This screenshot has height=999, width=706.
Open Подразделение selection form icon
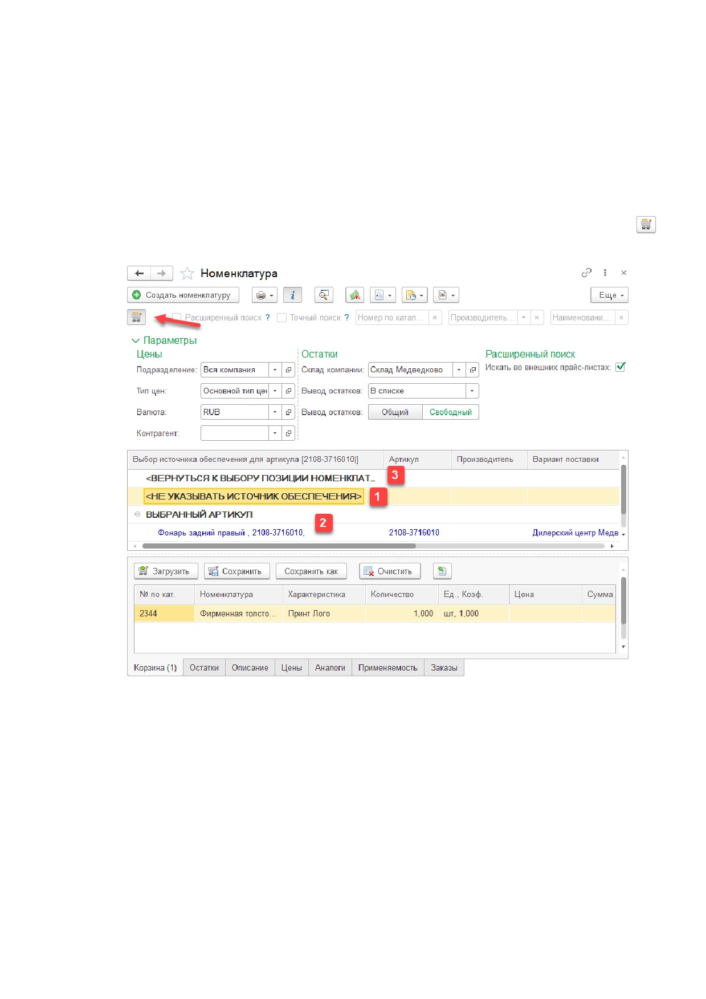pos(288,369)
